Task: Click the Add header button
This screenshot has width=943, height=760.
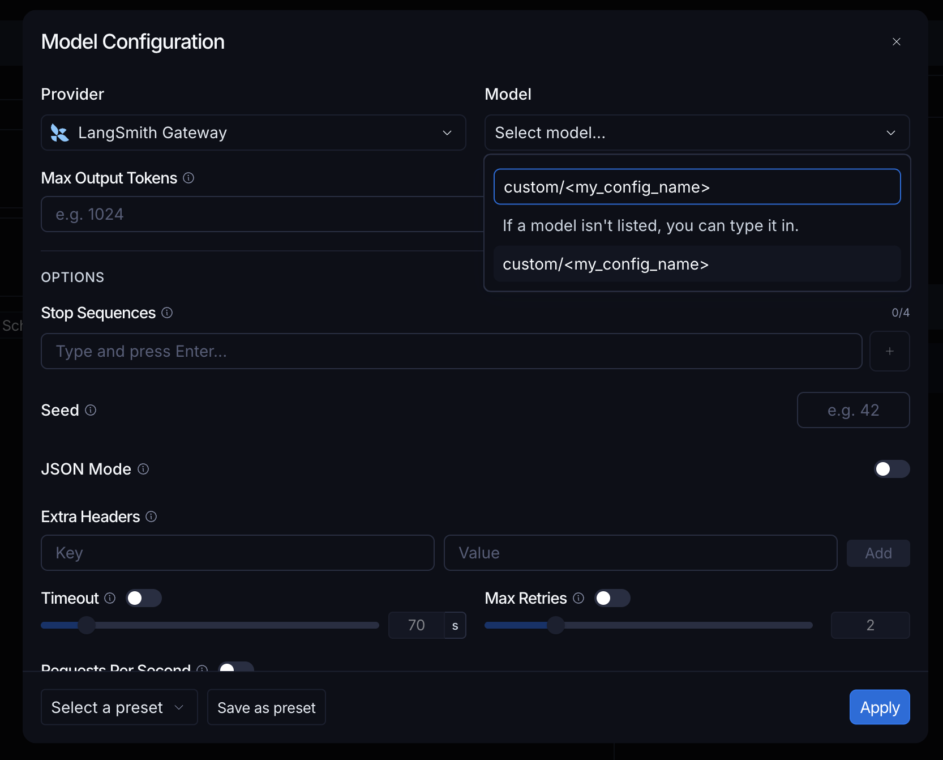Action: 878,553
